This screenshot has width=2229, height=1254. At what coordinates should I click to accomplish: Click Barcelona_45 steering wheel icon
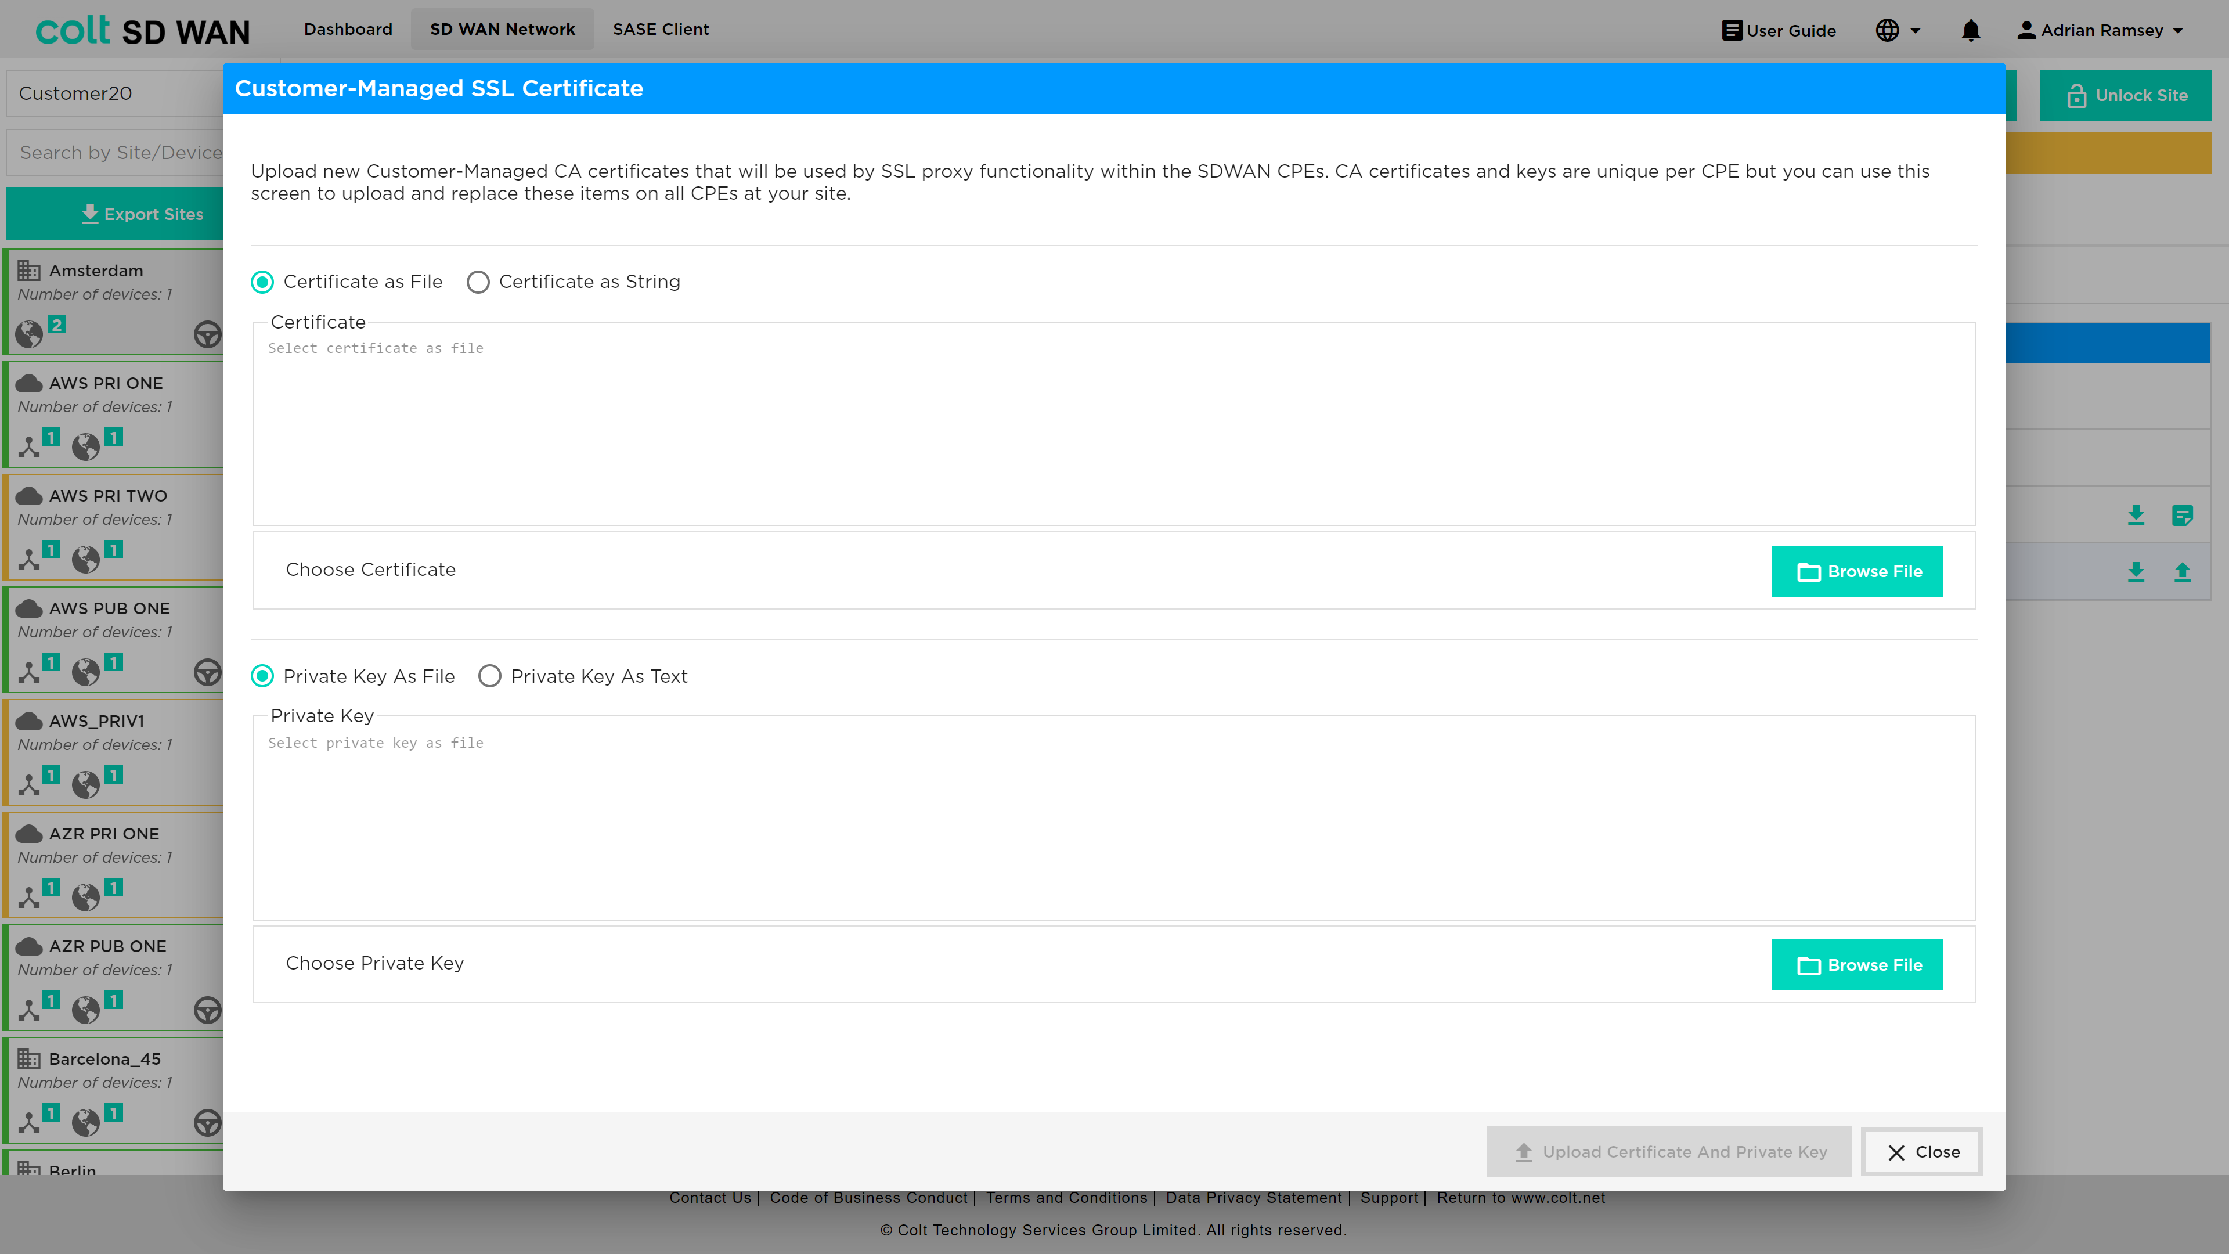(x=207, y=1122)
